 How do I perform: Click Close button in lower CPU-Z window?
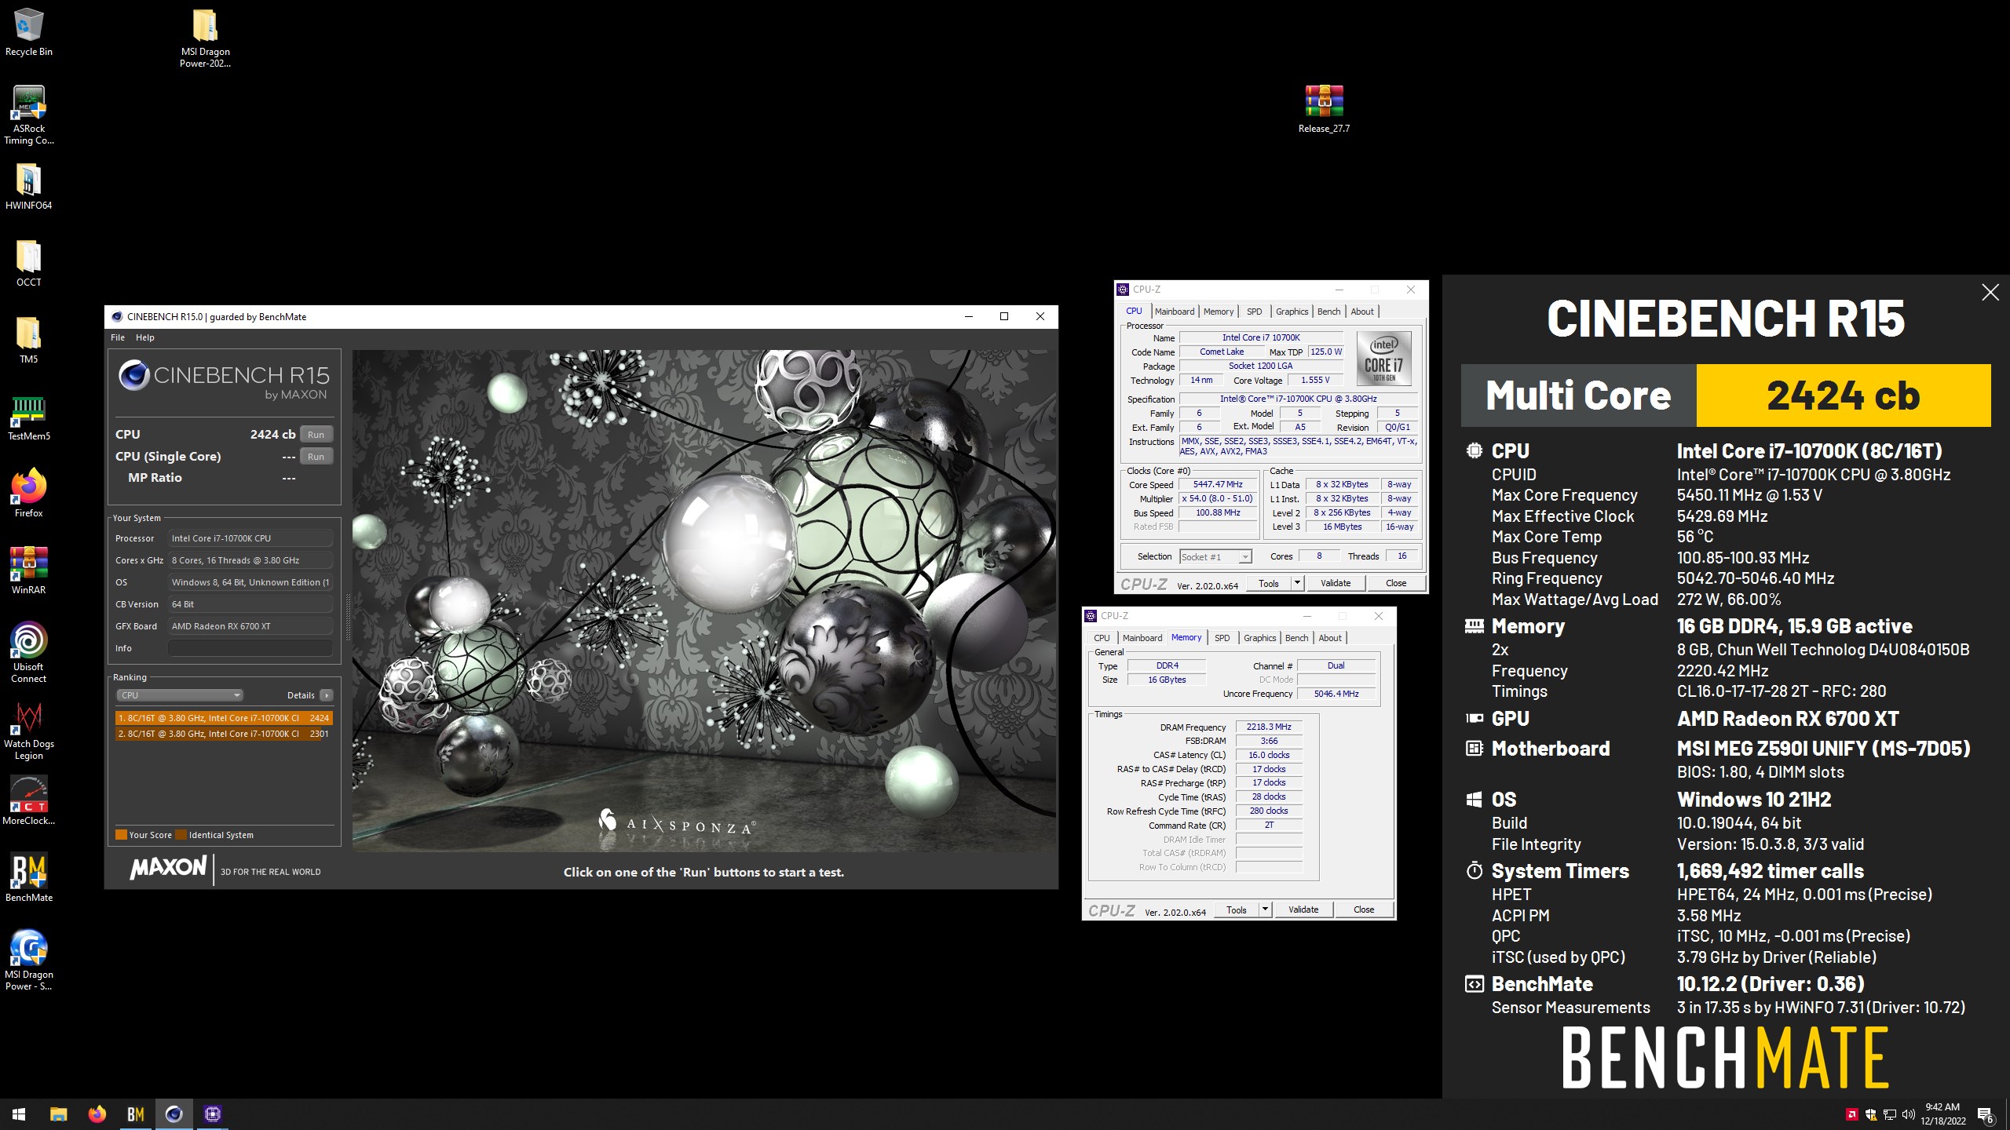pos(1364,909)
